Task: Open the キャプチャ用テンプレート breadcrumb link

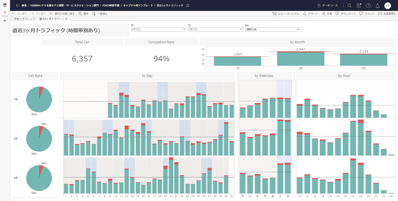Action: (x=138, y=5)
